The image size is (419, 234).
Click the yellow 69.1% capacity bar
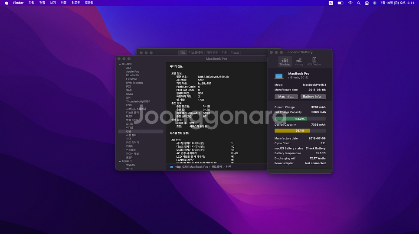[292, 131]
